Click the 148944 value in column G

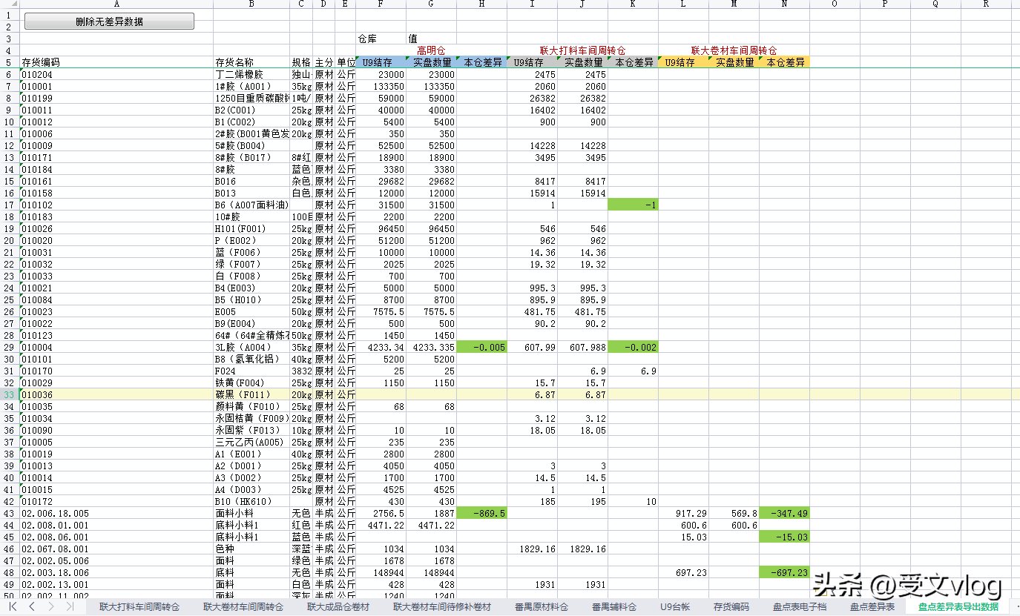point(431,572)
